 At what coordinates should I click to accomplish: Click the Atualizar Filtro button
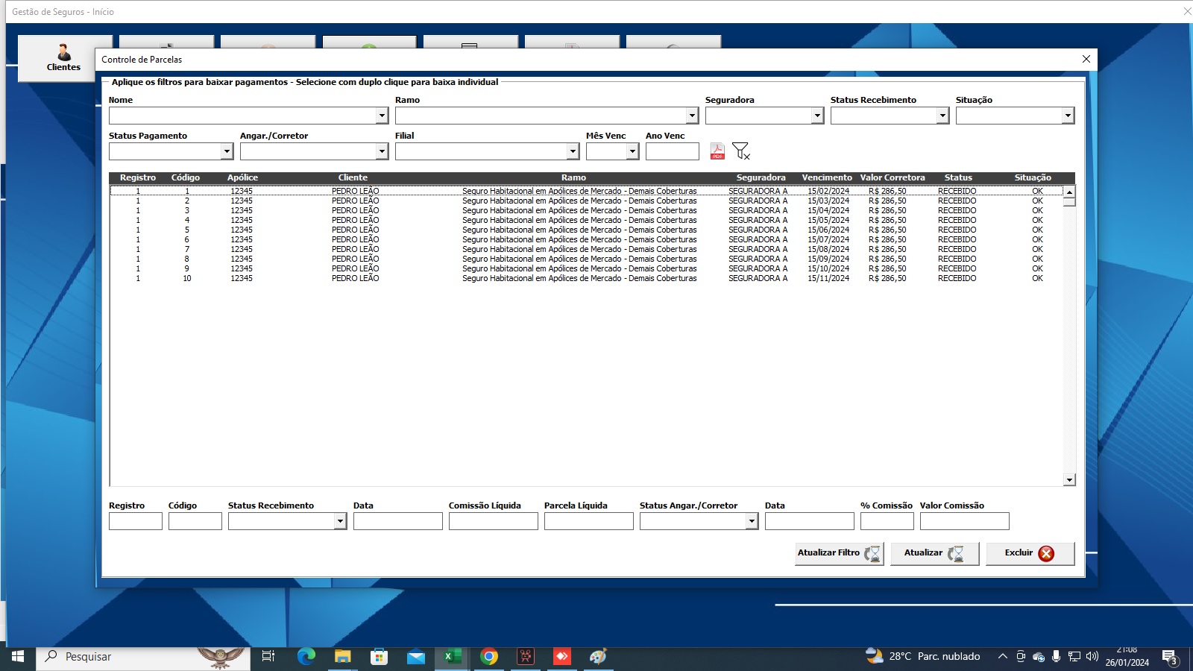(x=840, y=553)
